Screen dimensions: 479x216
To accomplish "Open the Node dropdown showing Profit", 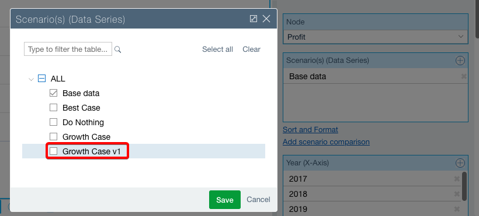I will pyautogui.click(x=376, y=37).
